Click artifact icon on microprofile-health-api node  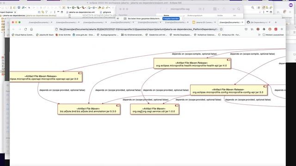coord(228,60)
